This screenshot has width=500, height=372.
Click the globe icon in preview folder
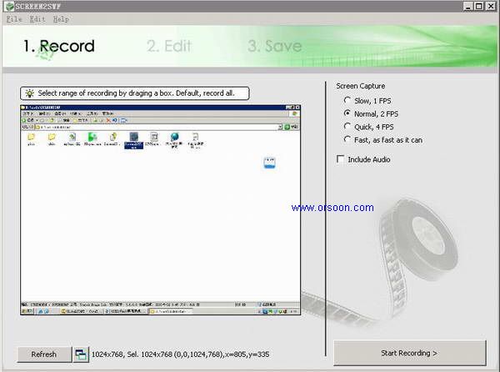174,138
